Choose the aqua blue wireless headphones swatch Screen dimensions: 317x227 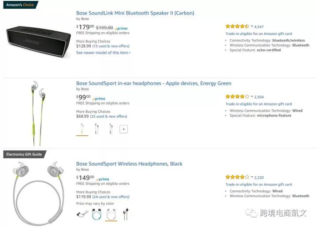pyautogui.click(x=96, y=214)
